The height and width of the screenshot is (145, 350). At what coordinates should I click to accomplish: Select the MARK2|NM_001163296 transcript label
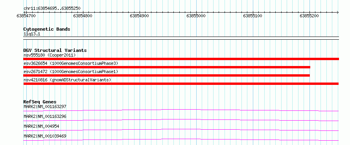(45, 116)
